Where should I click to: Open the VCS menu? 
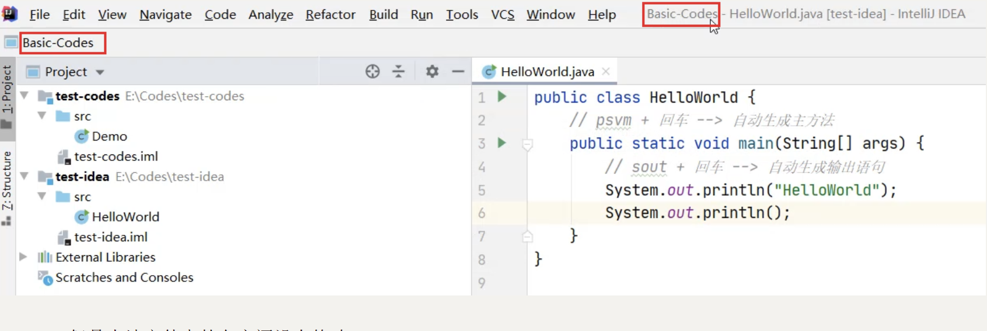pos(503,14)
